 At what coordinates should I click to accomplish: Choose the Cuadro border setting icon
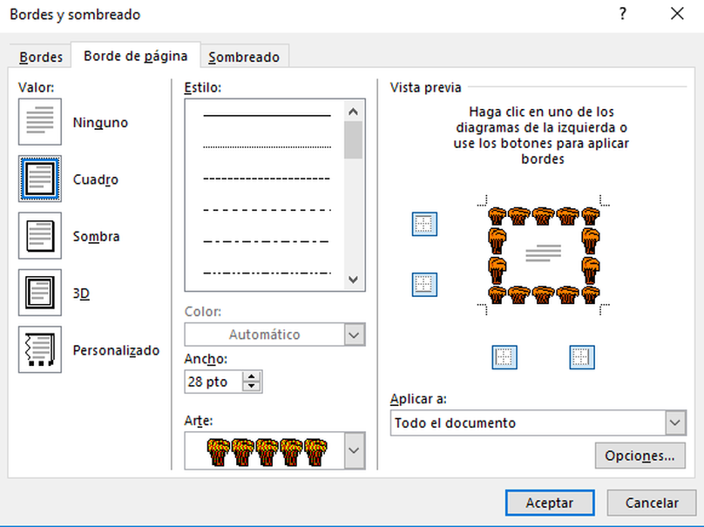click(x=40, y=179)
